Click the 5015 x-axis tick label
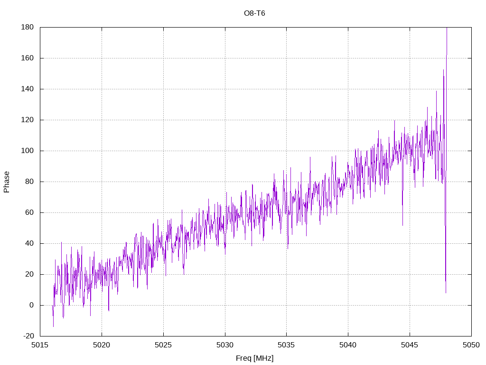Viewport: 486px width, 365px height. (x=40, y=345)
